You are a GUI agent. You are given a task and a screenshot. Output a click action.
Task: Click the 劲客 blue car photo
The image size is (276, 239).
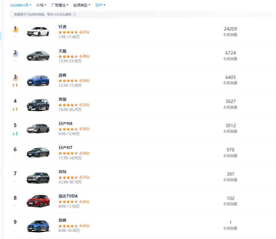click(38, 226)
